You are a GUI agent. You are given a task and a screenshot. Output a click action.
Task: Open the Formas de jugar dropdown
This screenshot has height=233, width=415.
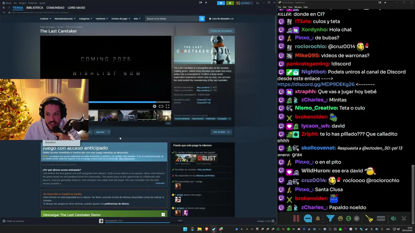[x=121, y=18]
